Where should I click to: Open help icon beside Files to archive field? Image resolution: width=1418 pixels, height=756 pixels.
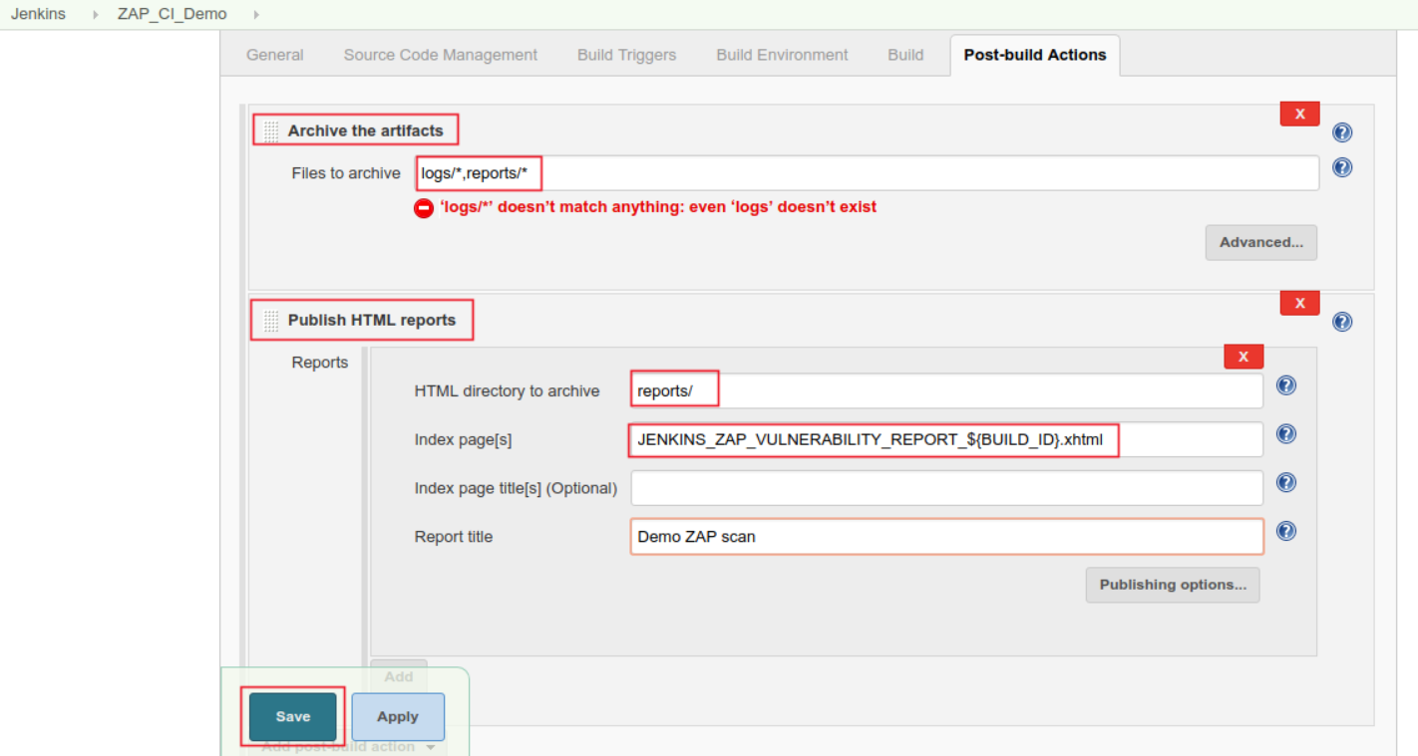[1342, 167]
